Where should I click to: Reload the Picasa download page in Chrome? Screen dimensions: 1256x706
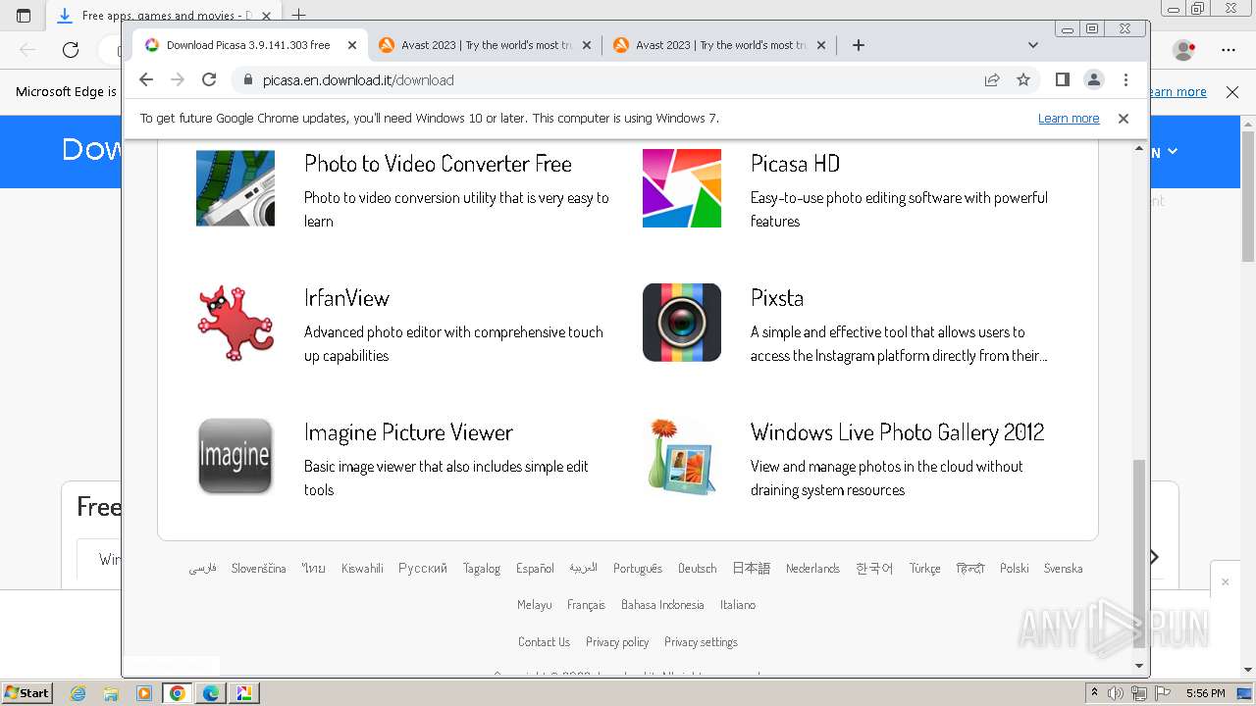click(x=209, y=79)
